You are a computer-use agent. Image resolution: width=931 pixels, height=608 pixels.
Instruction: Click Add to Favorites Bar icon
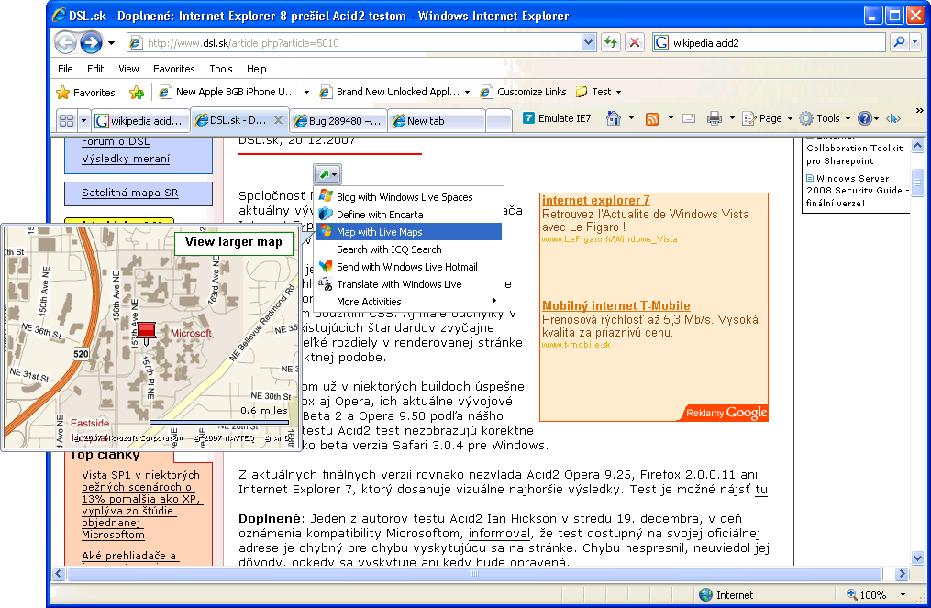tap(137, 93)
